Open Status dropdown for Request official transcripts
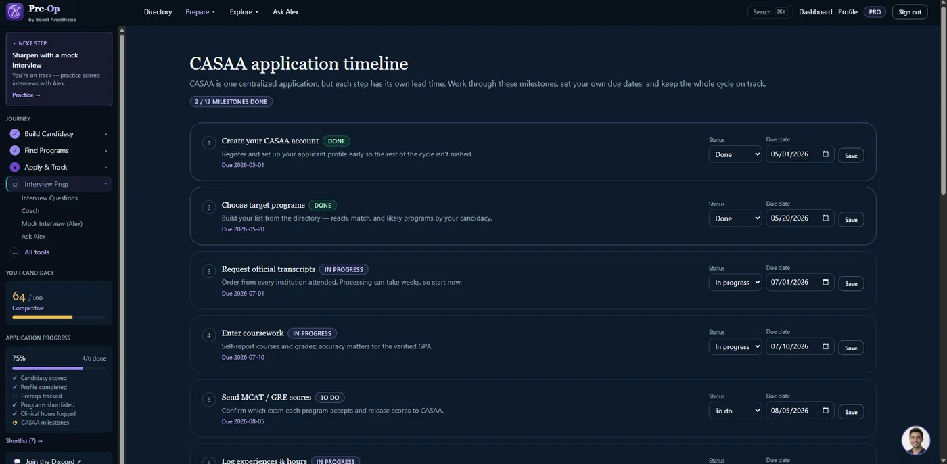Screen dimensions: 947x464 click(x=735, y=283)
